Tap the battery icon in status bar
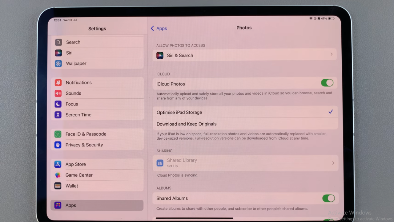 pos(331,18)
